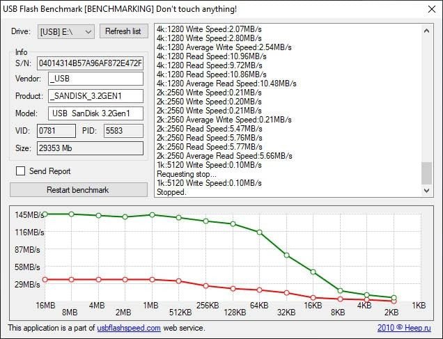Click the Refresh list button

coord(123,32)
